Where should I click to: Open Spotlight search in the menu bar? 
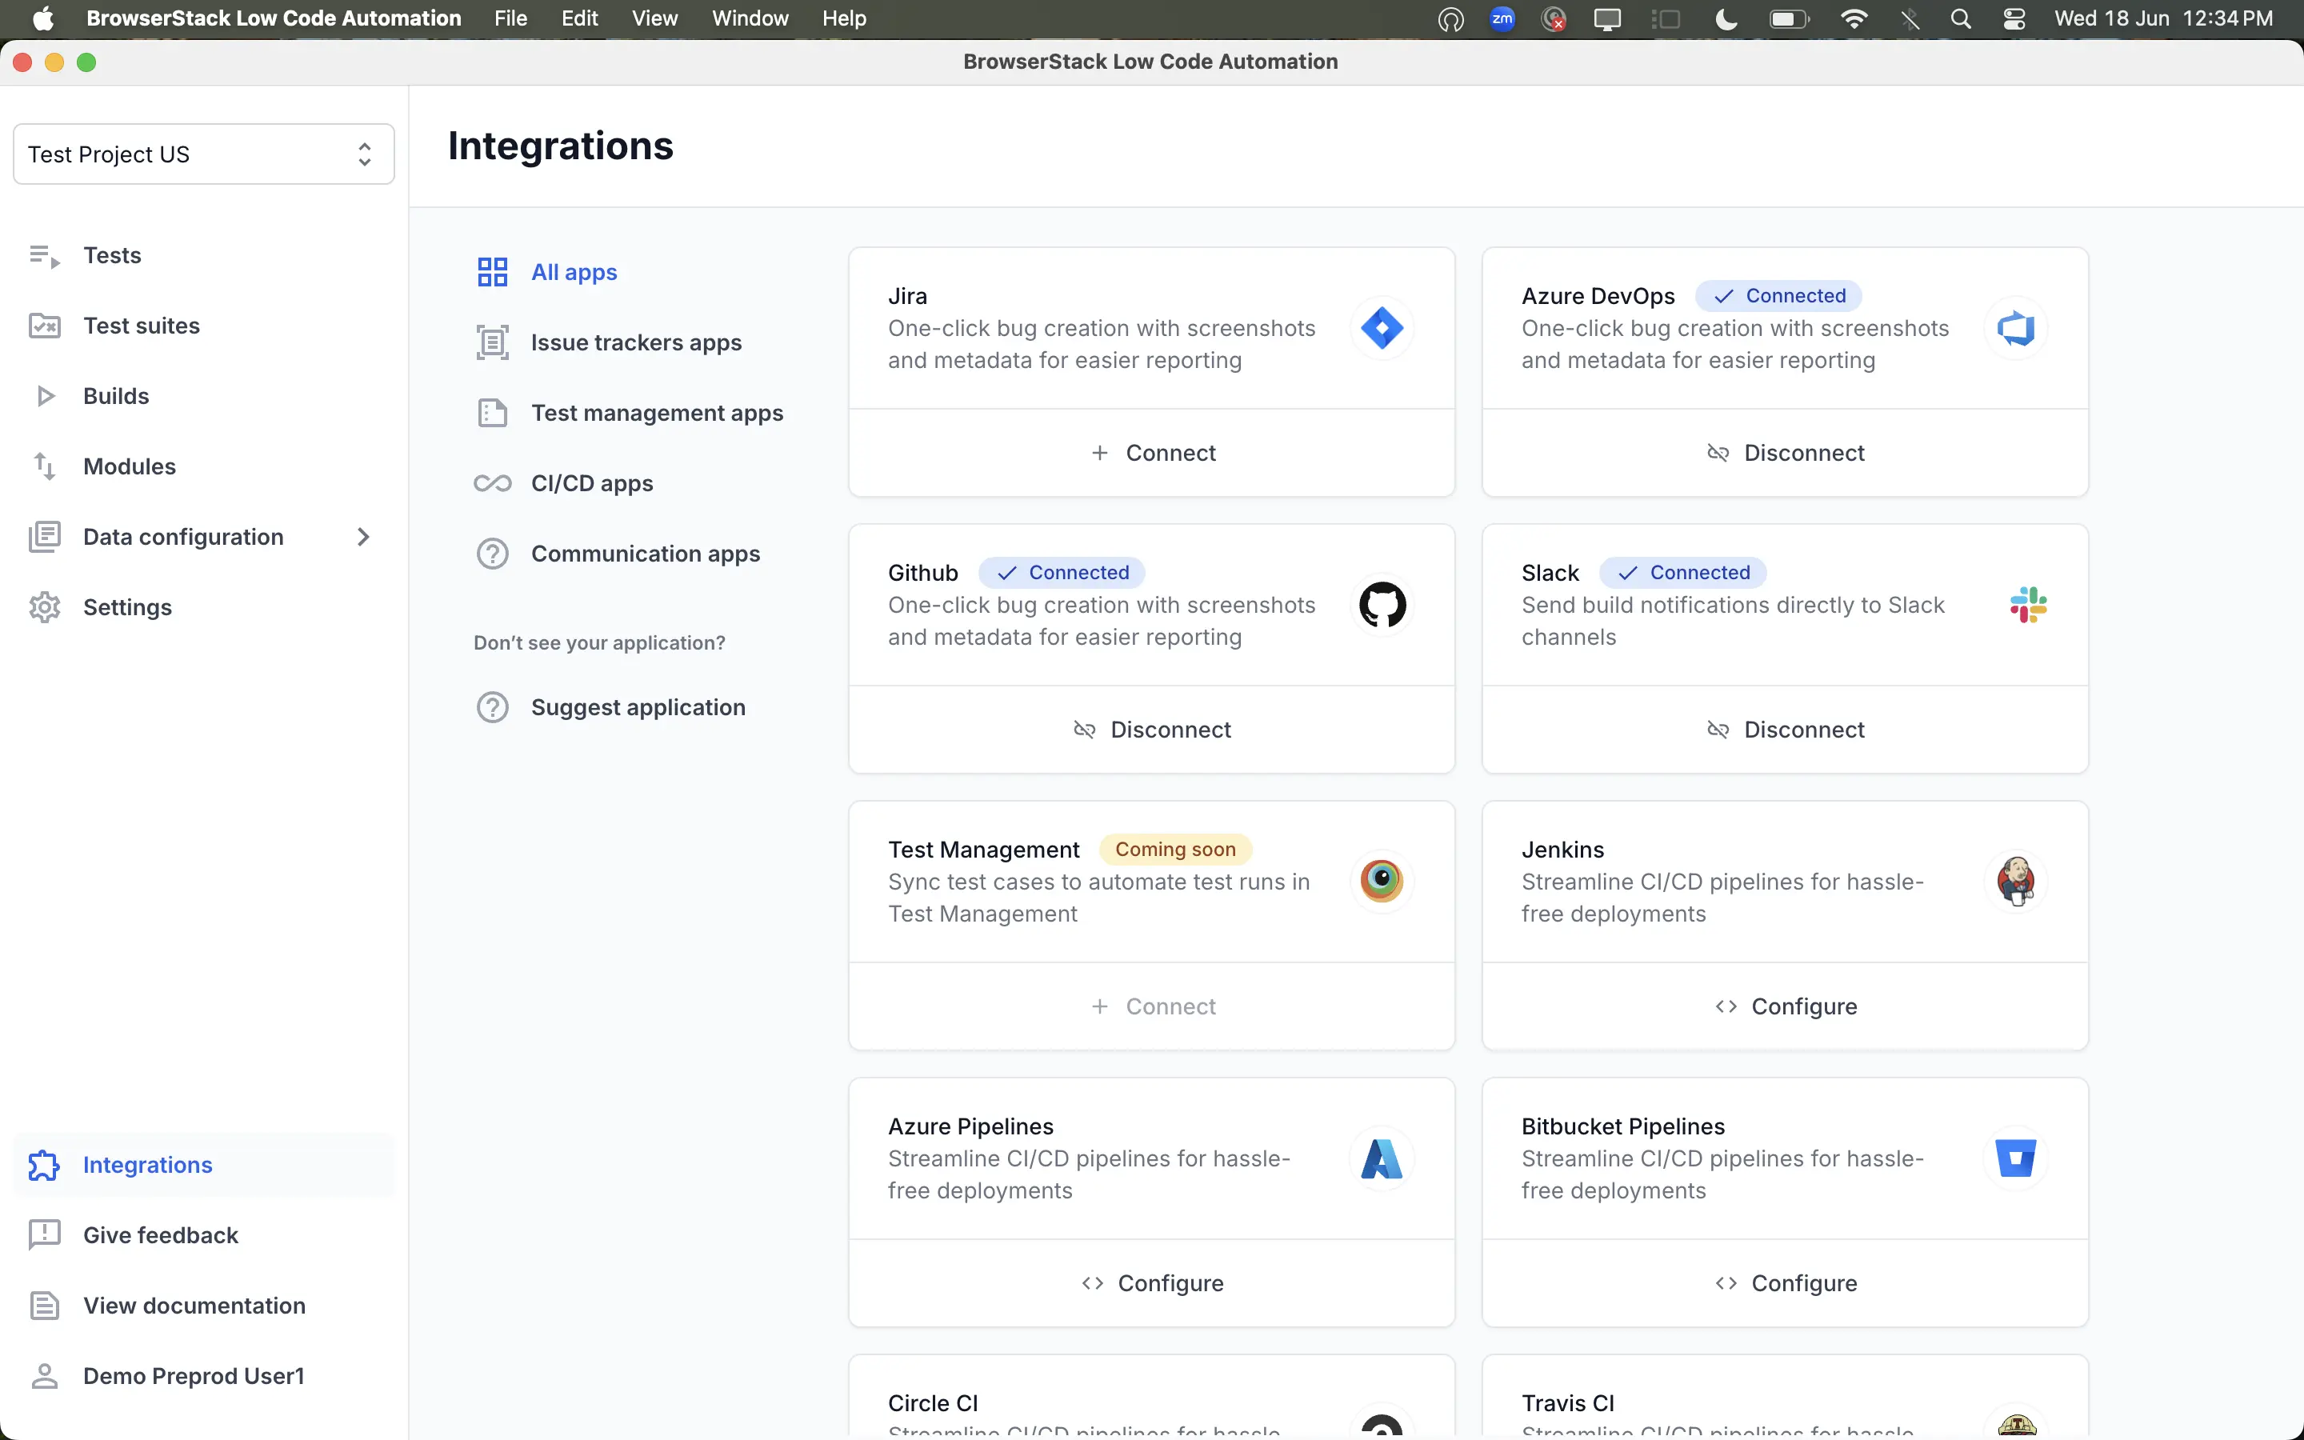pyautogui.click(x=1960, y=19)
